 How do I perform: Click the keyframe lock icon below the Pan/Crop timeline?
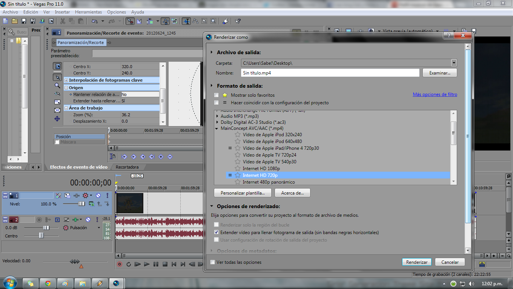click(x=112, y=157)
